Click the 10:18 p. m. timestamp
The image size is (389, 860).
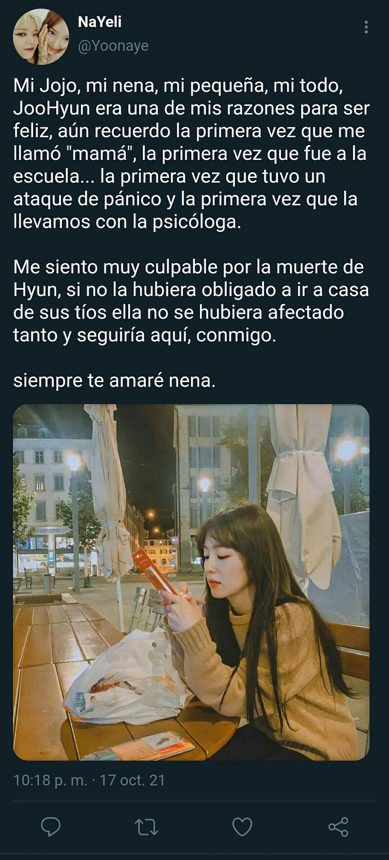[x=50, y=780]
